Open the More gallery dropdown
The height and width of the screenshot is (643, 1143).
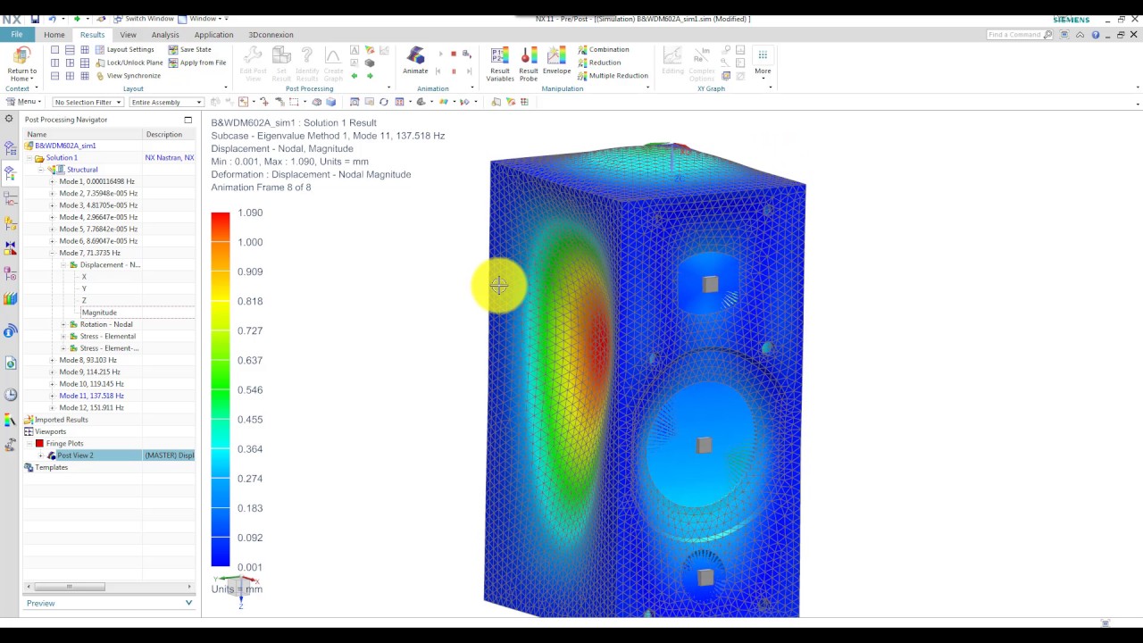(763, 63)
